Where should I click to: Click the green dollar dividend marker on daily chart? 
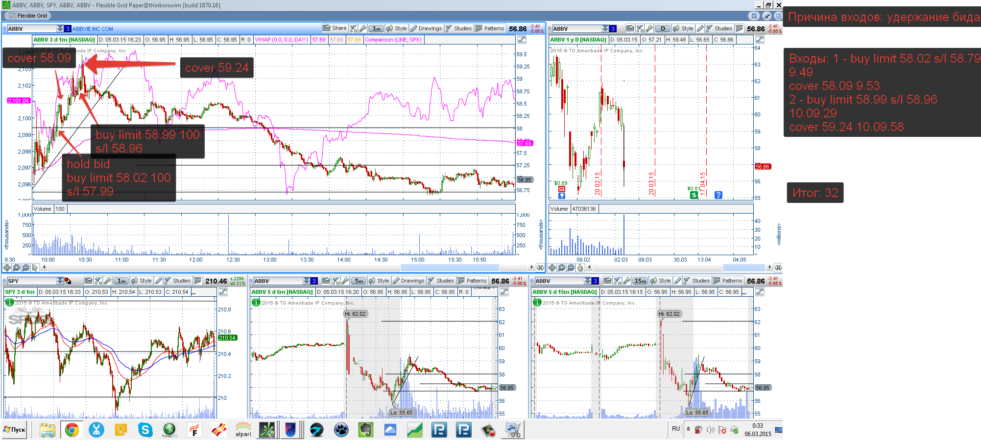click(x=694, y=195)
